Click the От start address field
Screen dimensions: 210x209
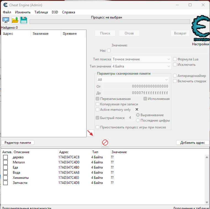point(136,86)
